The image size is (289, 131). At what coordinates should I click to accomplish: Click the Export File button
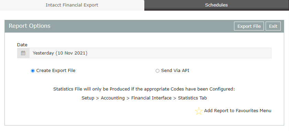point(249,26)
